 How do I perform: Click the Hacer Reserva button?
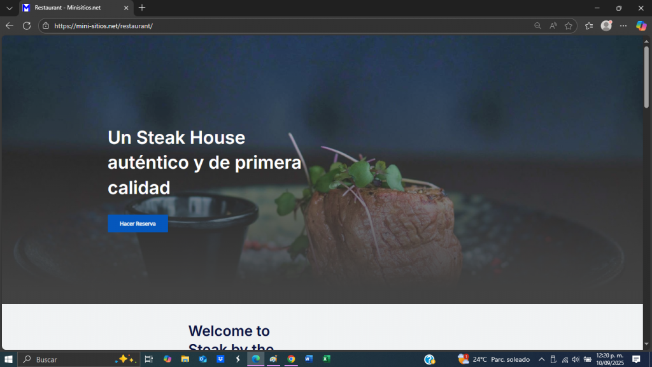(x=138, y=224)
